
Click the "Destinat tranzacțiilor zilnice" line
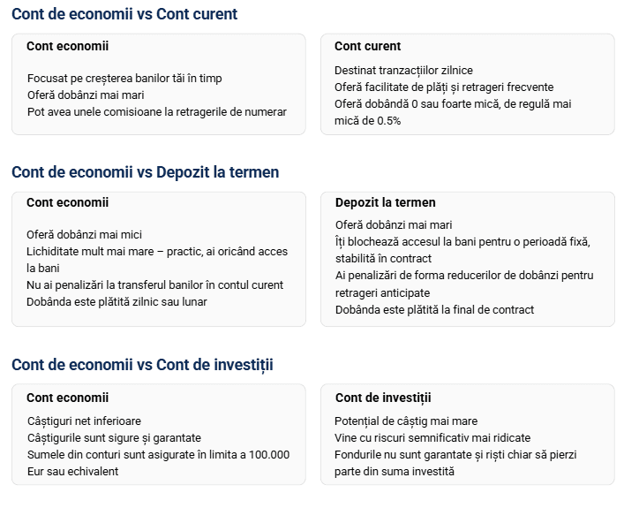point(403,70)
